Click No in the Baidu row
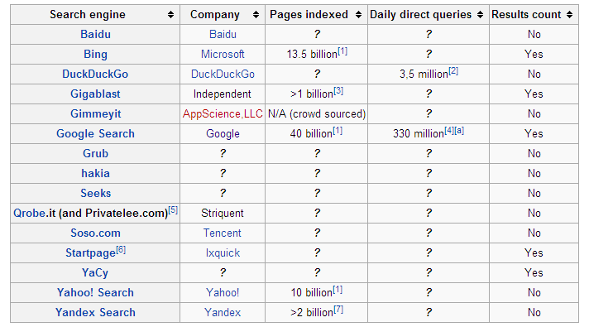Screen dimensions: 589x327 pyautogui.click(x=534, y=34)
